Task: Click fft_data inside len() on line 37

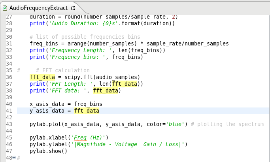Action: 125,84
